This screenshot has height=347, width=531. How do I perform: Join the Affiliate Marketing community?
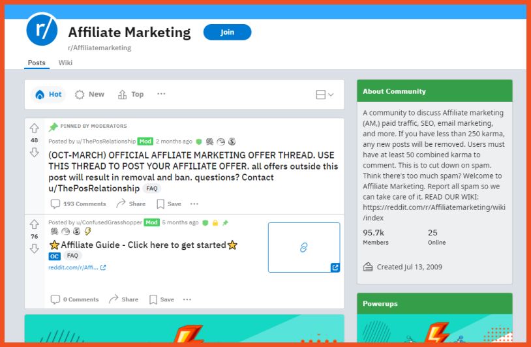click(x=227, y=32)
